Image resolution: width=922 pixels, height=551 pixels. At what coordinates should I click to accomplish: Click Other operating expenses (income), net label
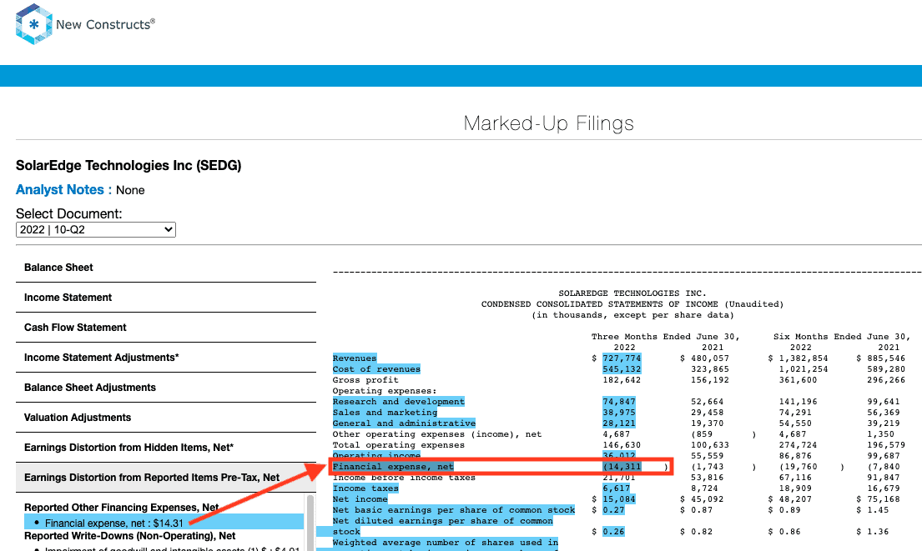[437, 434]
